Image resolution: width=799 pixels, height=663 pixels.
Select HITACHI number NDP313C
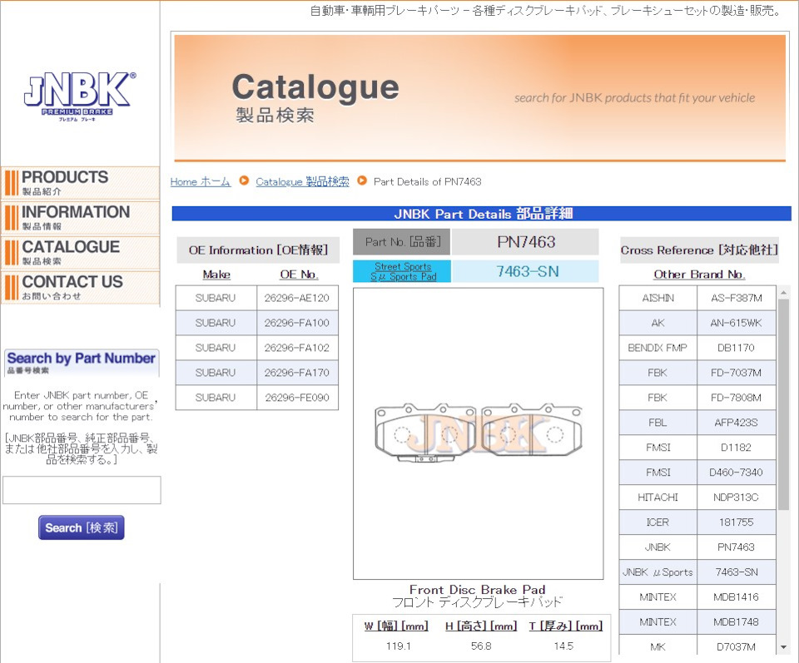737,497
